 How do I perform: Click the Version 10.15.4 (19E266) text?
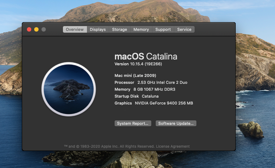tap(138, 64)
